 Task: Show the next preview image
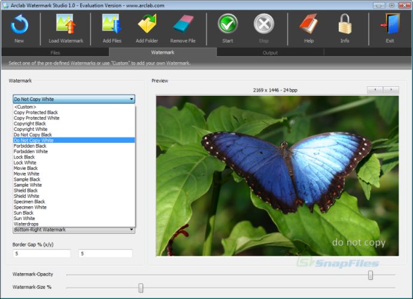391,90
